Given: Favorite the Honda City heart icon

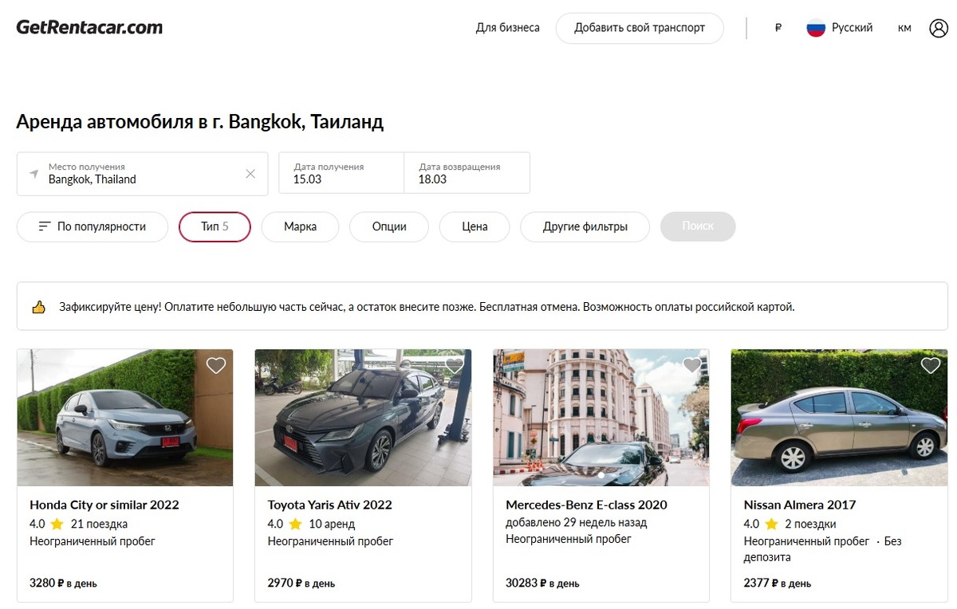Looking at the screenshot, I should [x=216, y=365].
